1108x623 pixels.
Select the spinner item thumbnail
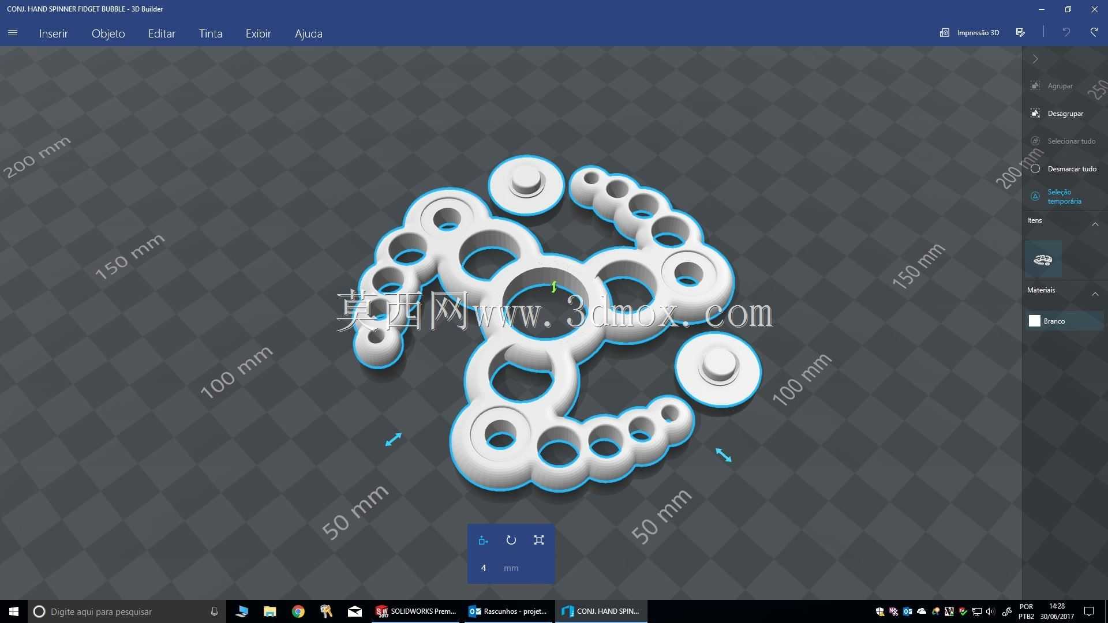click(1043, 259)
